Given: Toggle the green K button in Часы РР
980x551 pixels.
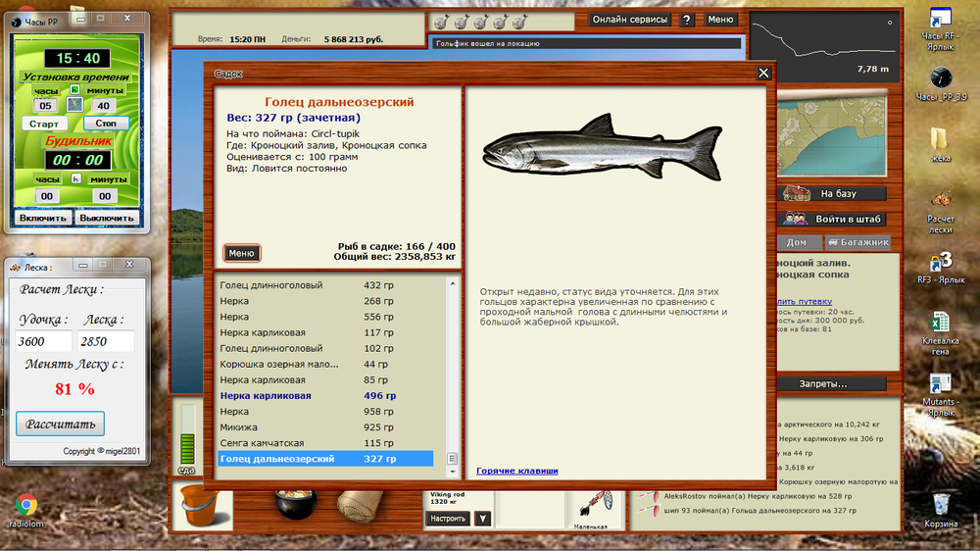Looking at the screenshot, I should coord(74,89).
